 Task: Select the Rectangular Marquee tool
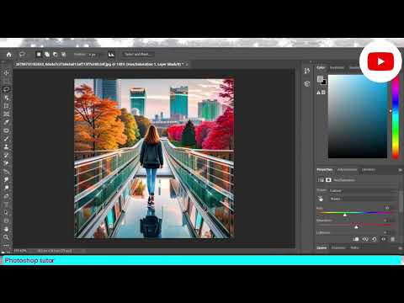click(6, 81)
